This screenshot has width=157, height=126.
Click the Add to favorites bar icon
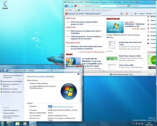pos(76,10)
